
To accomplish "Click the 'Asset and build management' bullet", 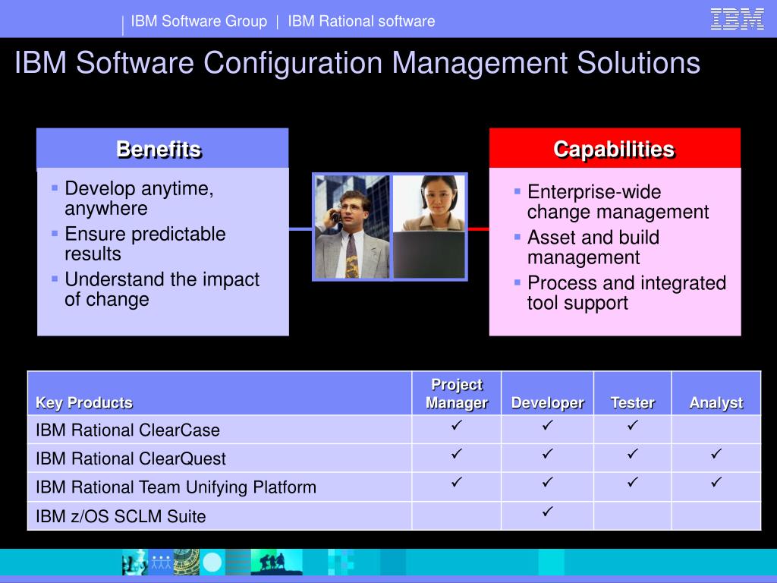I will [593, 247].
